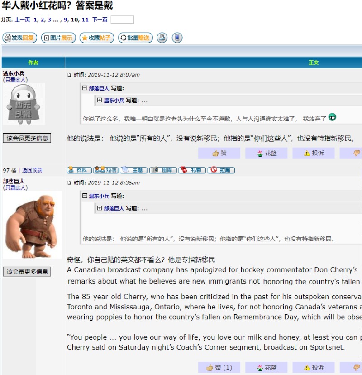Viewport: 362px width, 375px height.
Task: Go to next page 下一页
Action: [x=100, y=19]
